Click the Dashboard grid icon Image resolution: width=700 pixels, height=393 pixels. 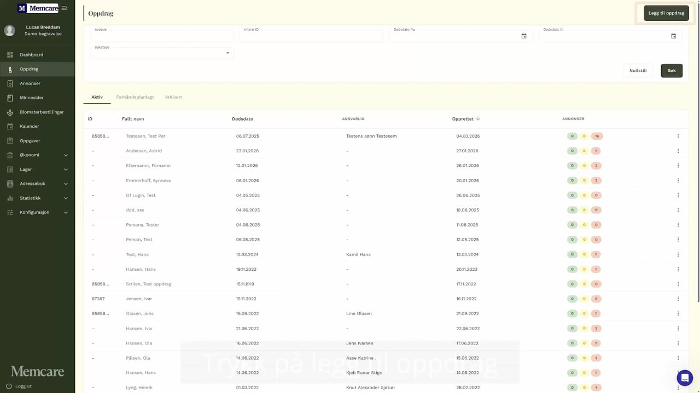(x=10, y=55)
